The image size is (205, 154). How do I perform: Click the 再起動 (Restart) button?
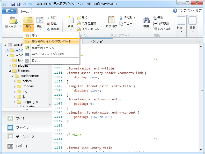click(x=53, y=29)
